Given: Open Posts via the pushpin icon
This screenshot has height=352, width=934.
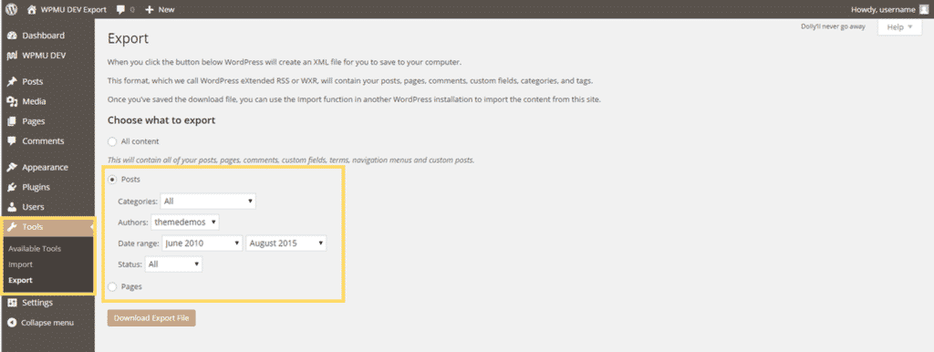Looking at the screenshot, I should tap(11, 81).
